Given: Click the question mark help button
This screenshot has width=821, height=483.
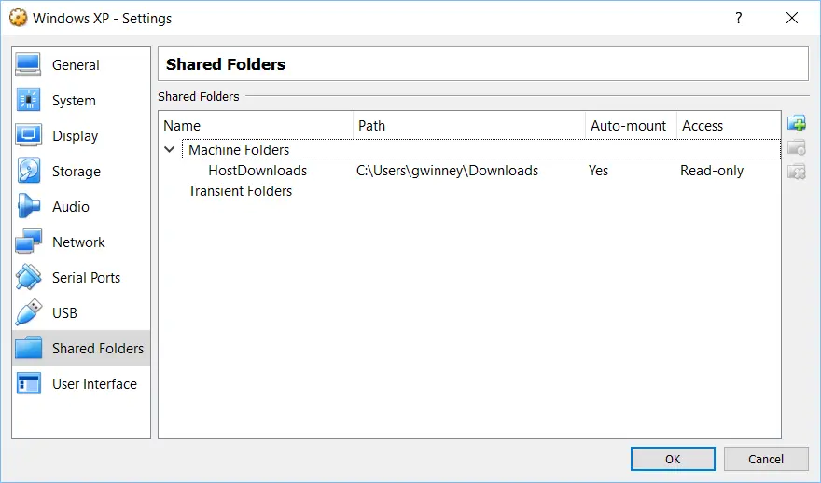Looking at the screenshot, I should click(738, 19).
